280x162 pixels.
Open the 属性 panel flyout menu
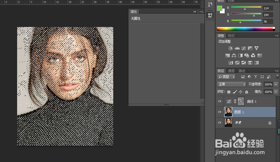click(x=201, y=11)
